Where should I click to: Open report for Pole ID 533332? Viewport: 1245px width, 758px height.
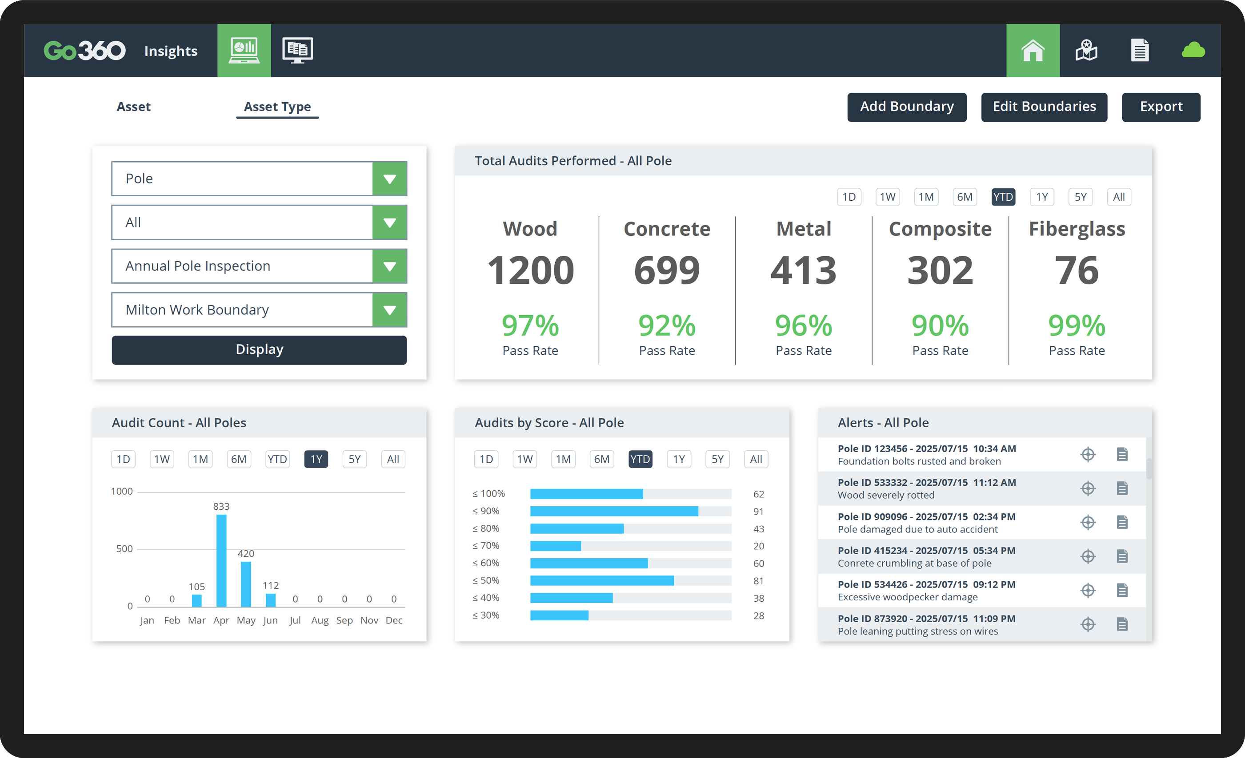1122,488
